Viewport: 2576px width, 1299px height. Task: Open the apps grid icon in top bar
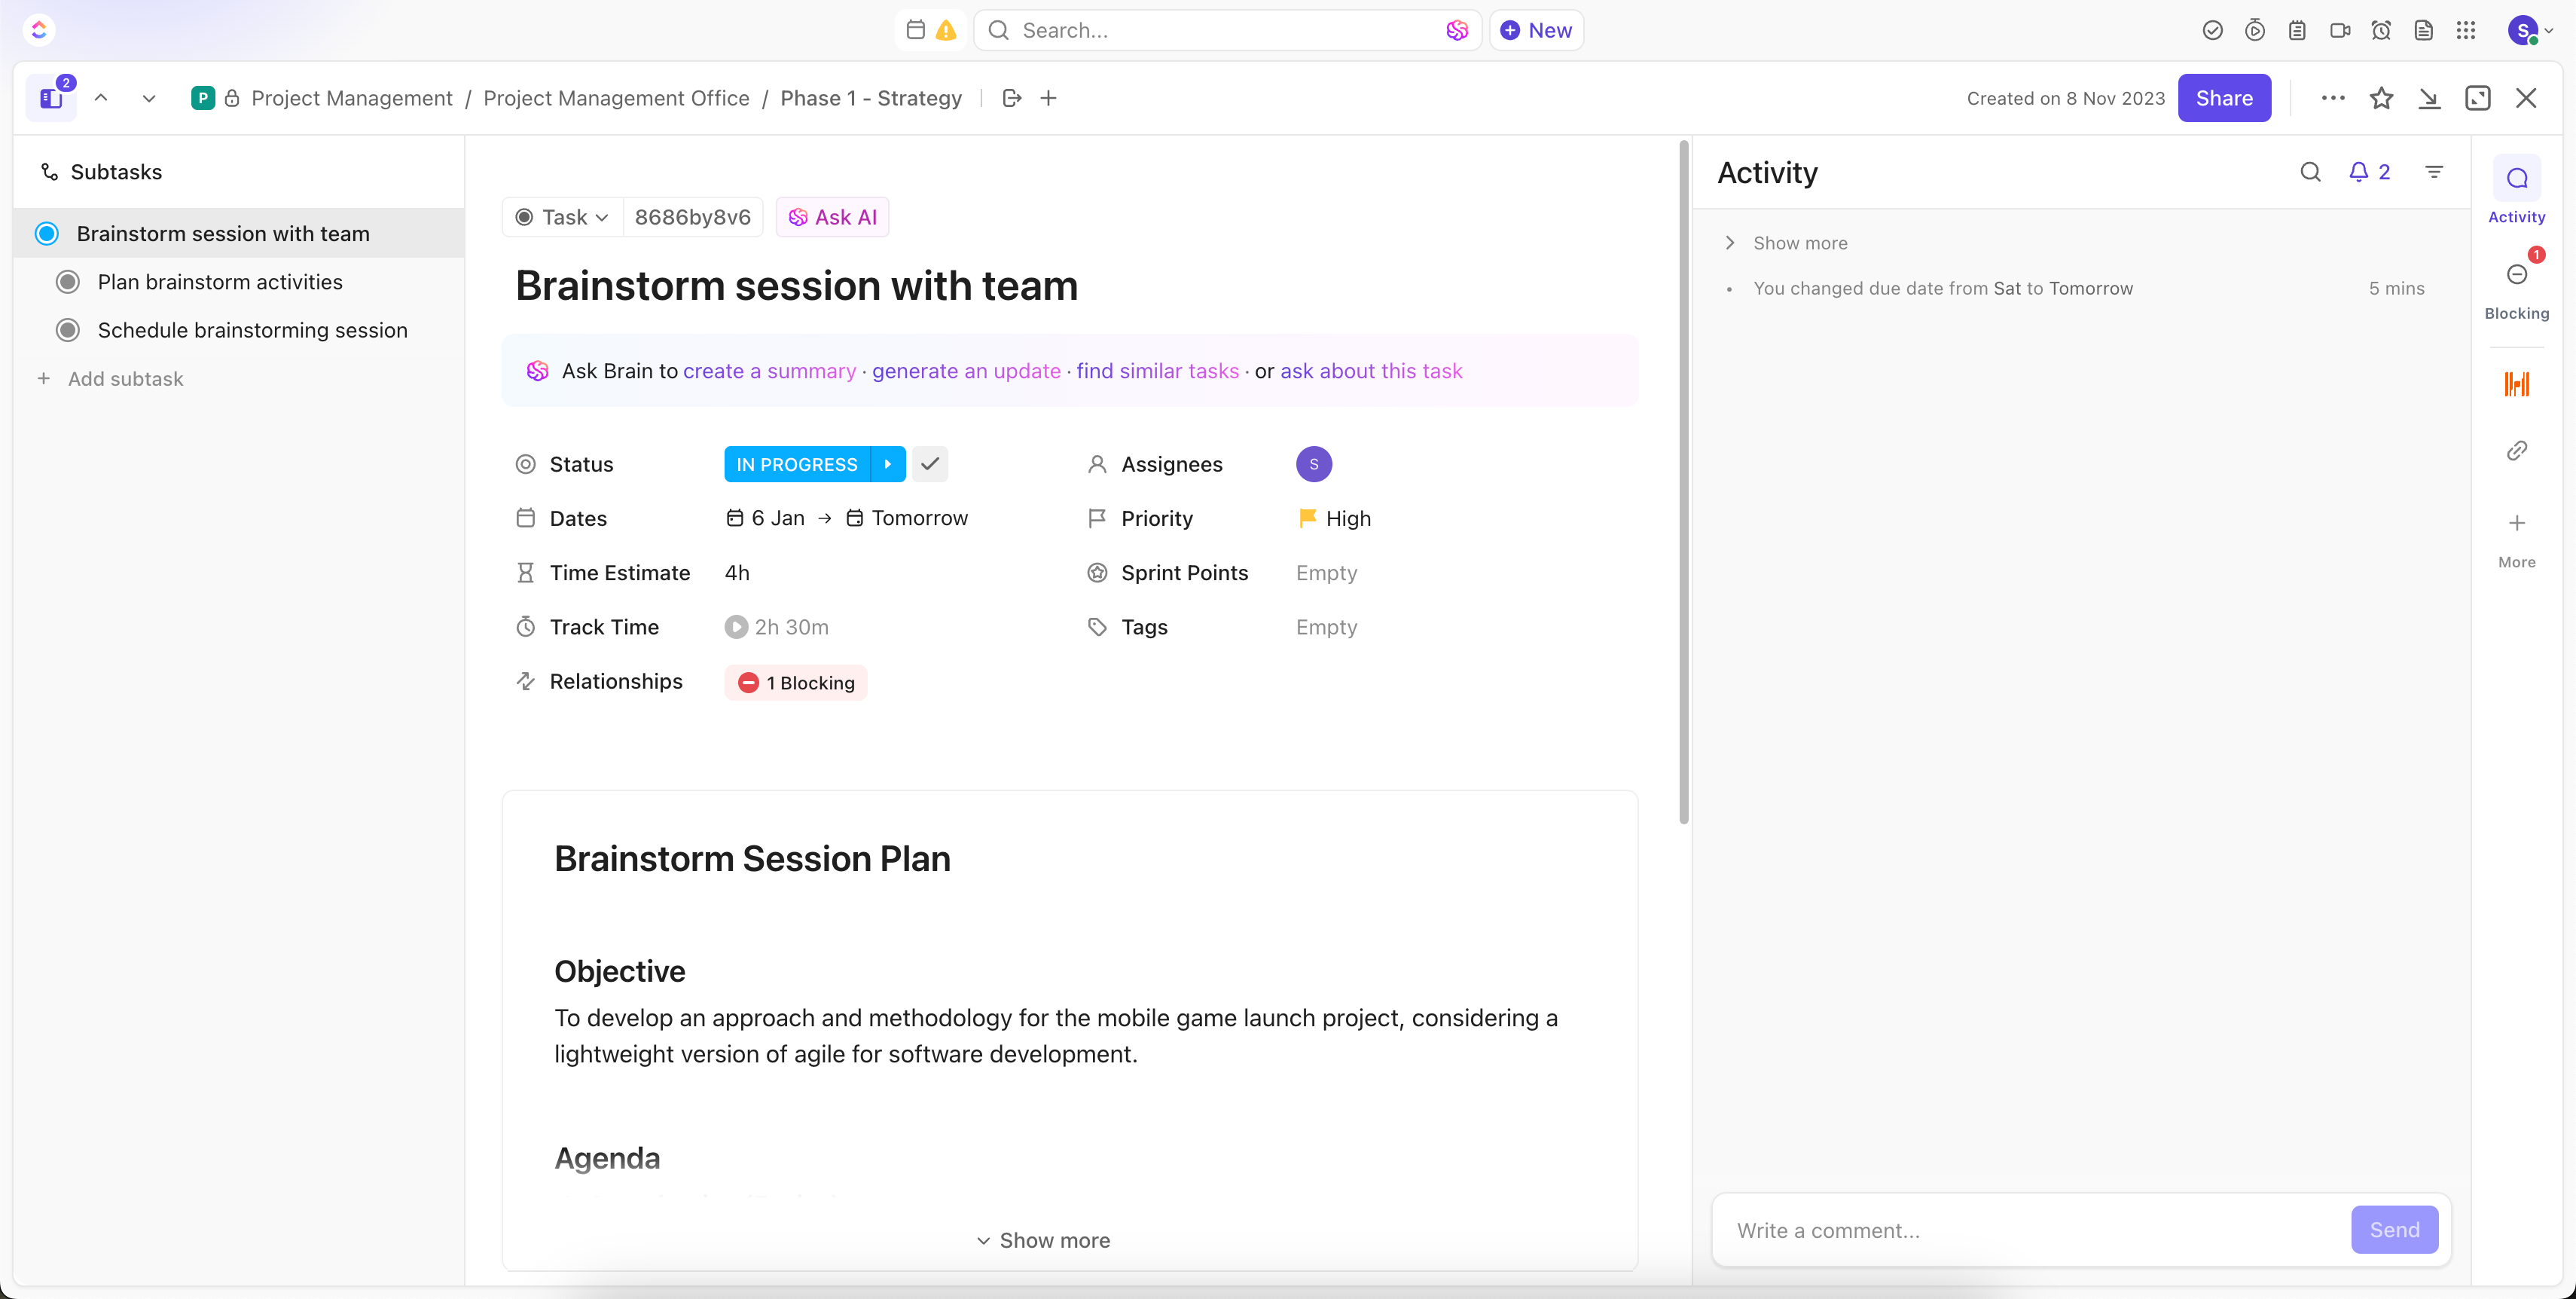click(2465, 30)
